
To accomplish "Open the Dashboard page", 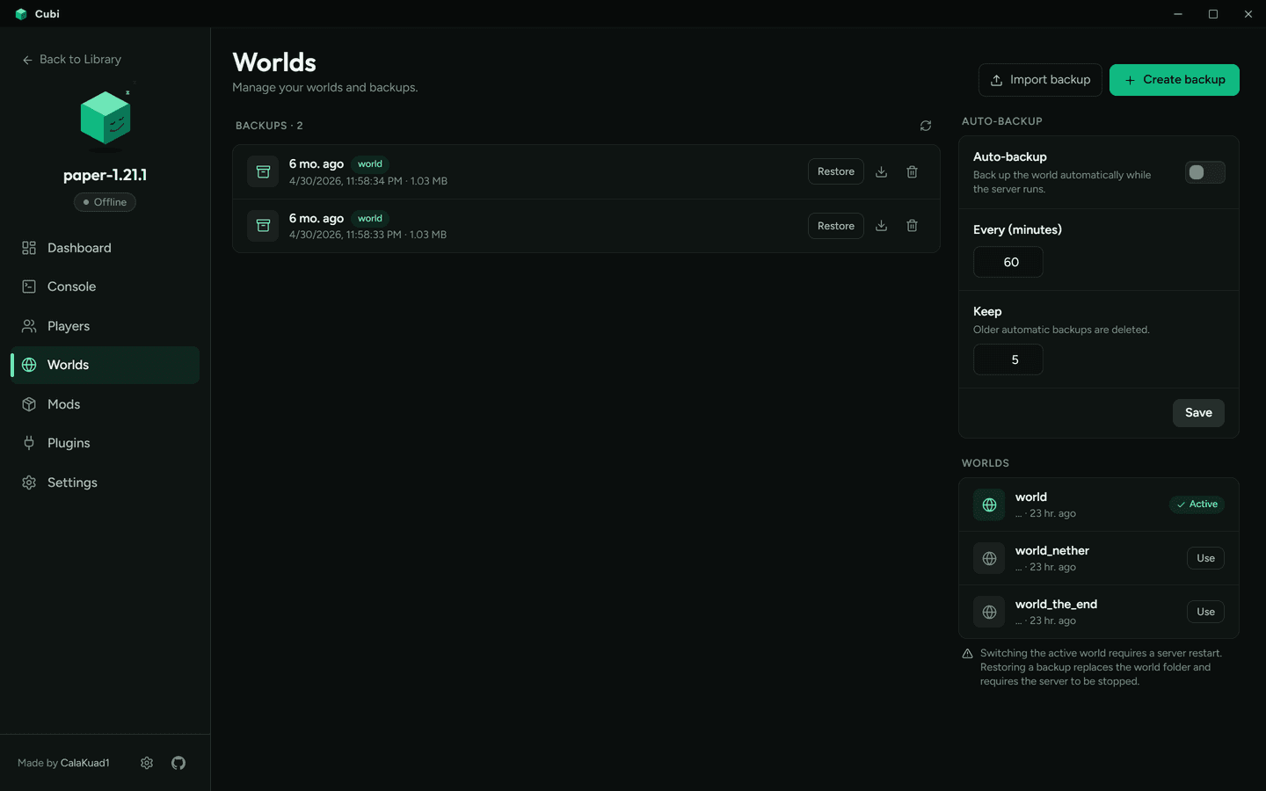I will 105,248.
